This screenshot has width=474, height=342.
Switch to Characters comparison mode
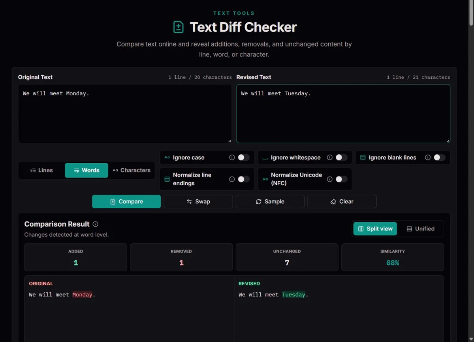[131, 170]
